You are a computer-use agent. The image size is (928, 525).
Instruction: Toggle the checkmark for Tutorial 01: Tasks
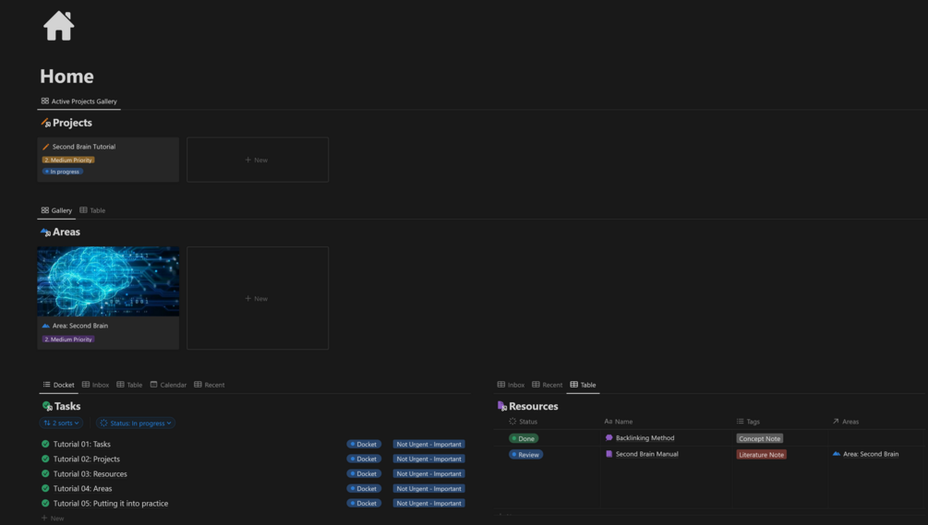[45, 444]
